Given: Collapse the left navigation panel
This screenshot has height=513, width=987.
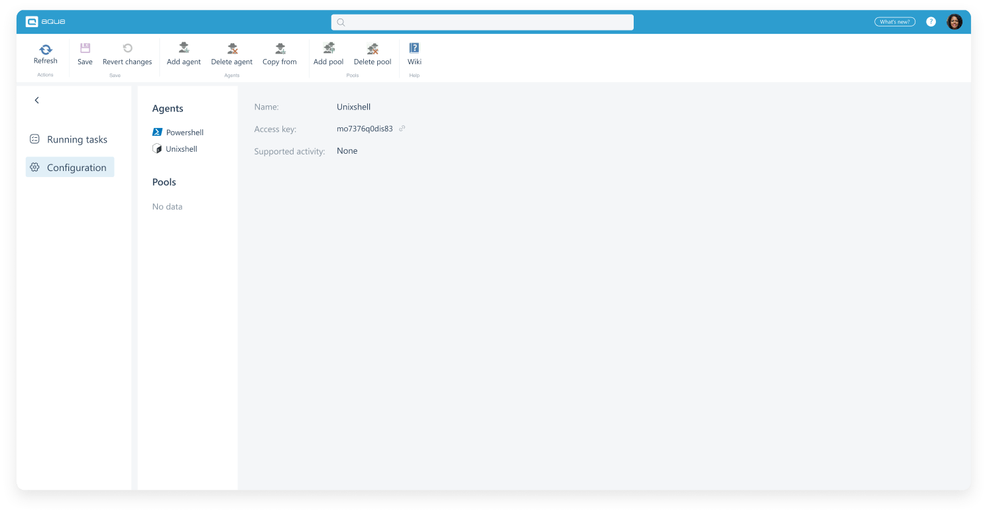Looking at the screenshot, I should pyautogui.click(x=36, y=100).
